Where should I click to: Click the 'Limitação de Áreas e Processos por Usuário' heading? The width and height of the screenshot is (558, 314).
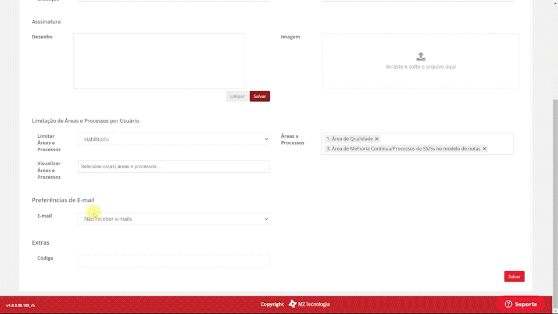pos(85,121)
